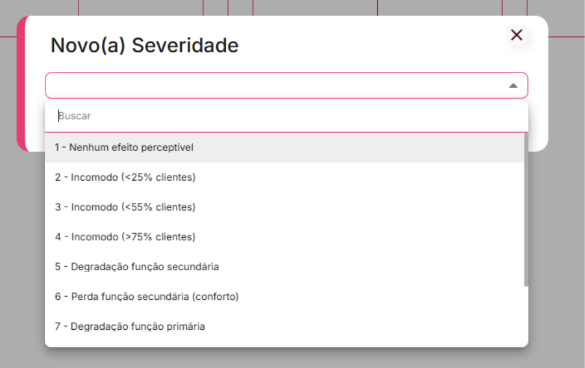The width and height of the screenshot is (585, 368).
Task: Pick "3 - Incomodo (<55% clientes)" option
Action: (x=125, y=207)
